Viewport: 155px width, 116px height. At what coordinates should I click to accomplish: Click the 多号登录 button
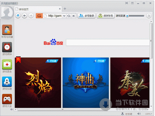[87, 16]
